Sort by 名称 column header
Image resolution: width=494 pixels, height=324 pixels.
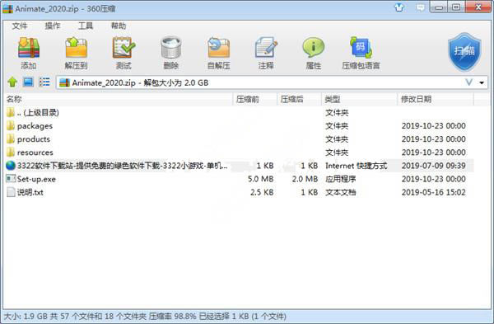[119, 100]
